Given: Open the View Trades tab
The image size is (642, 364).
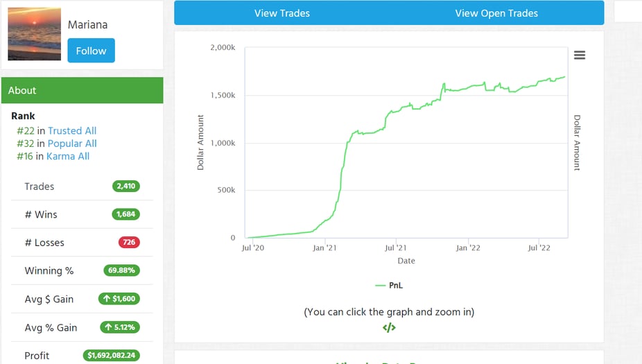Looking at the screenshot, I should [x=281, y=13].
